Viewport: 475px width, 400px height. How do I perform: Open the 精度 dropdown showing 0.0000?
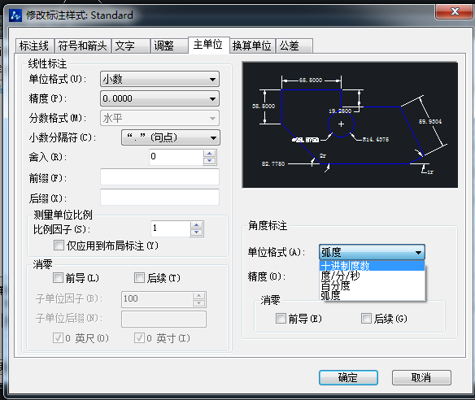tap(159, 98)
